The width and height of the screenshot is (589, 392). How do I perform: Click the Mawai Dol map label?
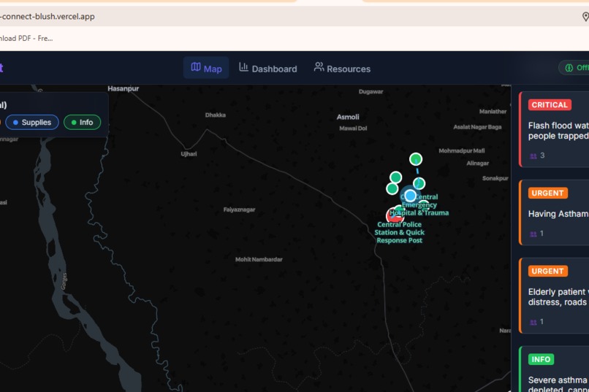(x=353, y=128)
